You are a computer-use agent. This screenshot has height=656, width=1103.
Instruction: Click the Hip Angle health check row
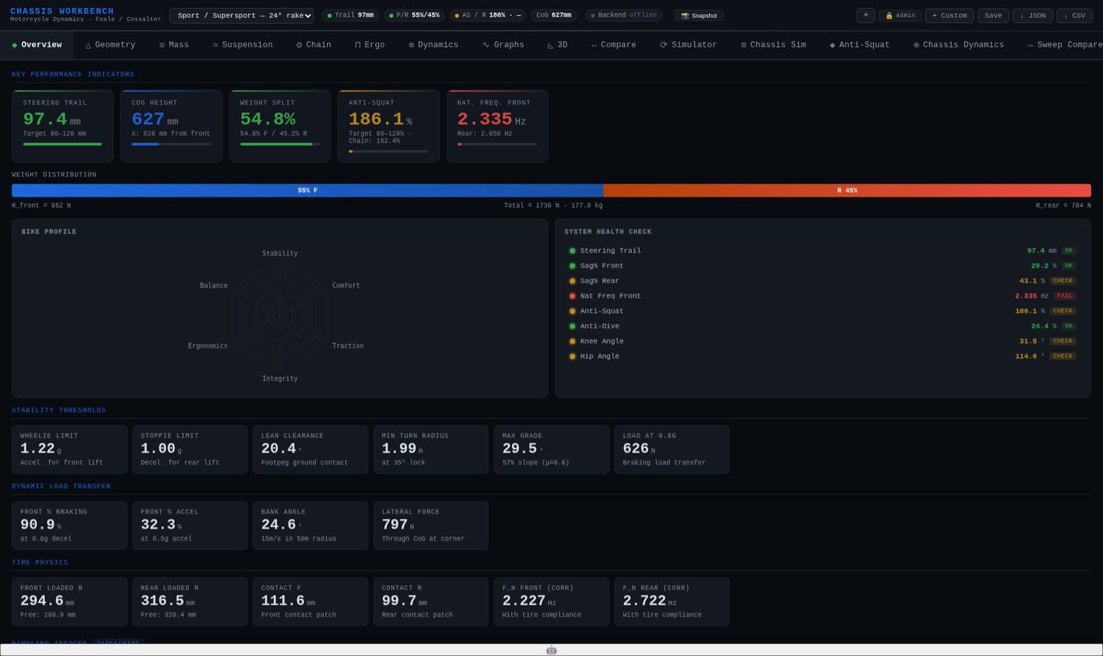(823, 356)
